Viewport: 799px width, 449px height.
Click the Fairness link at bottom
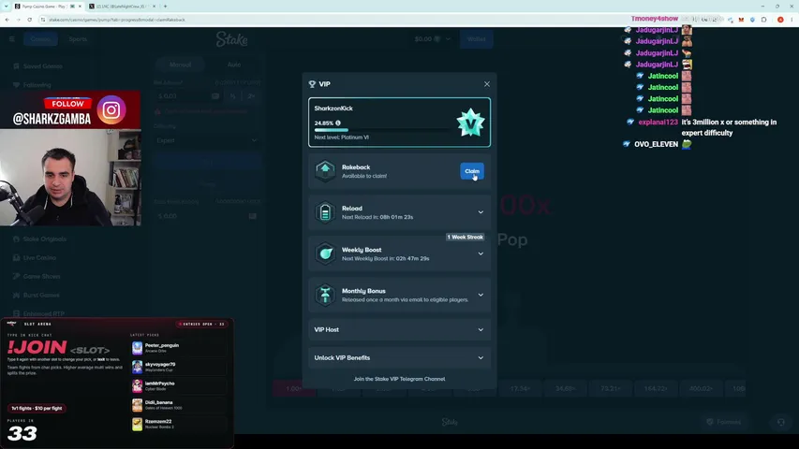click(723, 422)
